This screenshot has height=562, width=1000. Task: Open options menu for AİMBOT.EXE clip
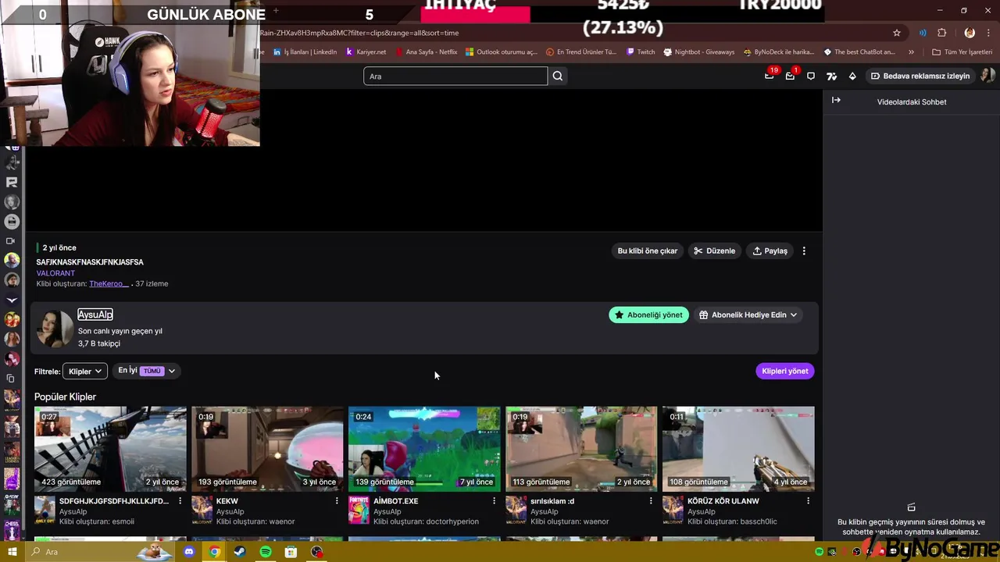coord(494,501)
